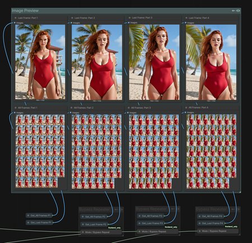Click images input port of Last Frame: Part 4
The height and width of the screenshot is (243, 252).
[185, 23]
